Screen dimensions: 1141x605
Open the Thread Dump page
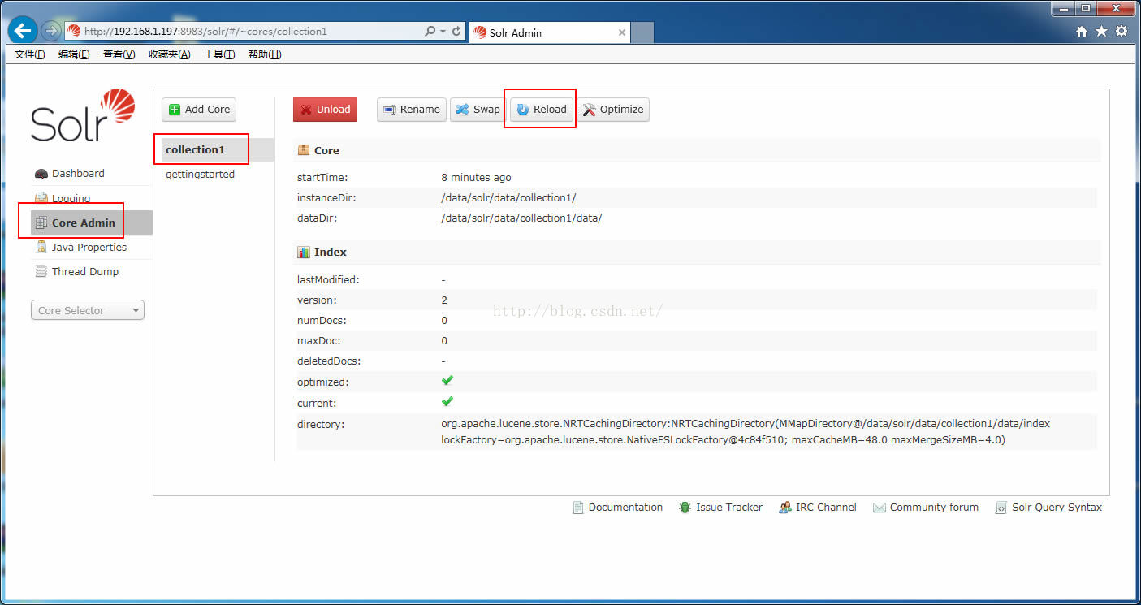[85, 271]
